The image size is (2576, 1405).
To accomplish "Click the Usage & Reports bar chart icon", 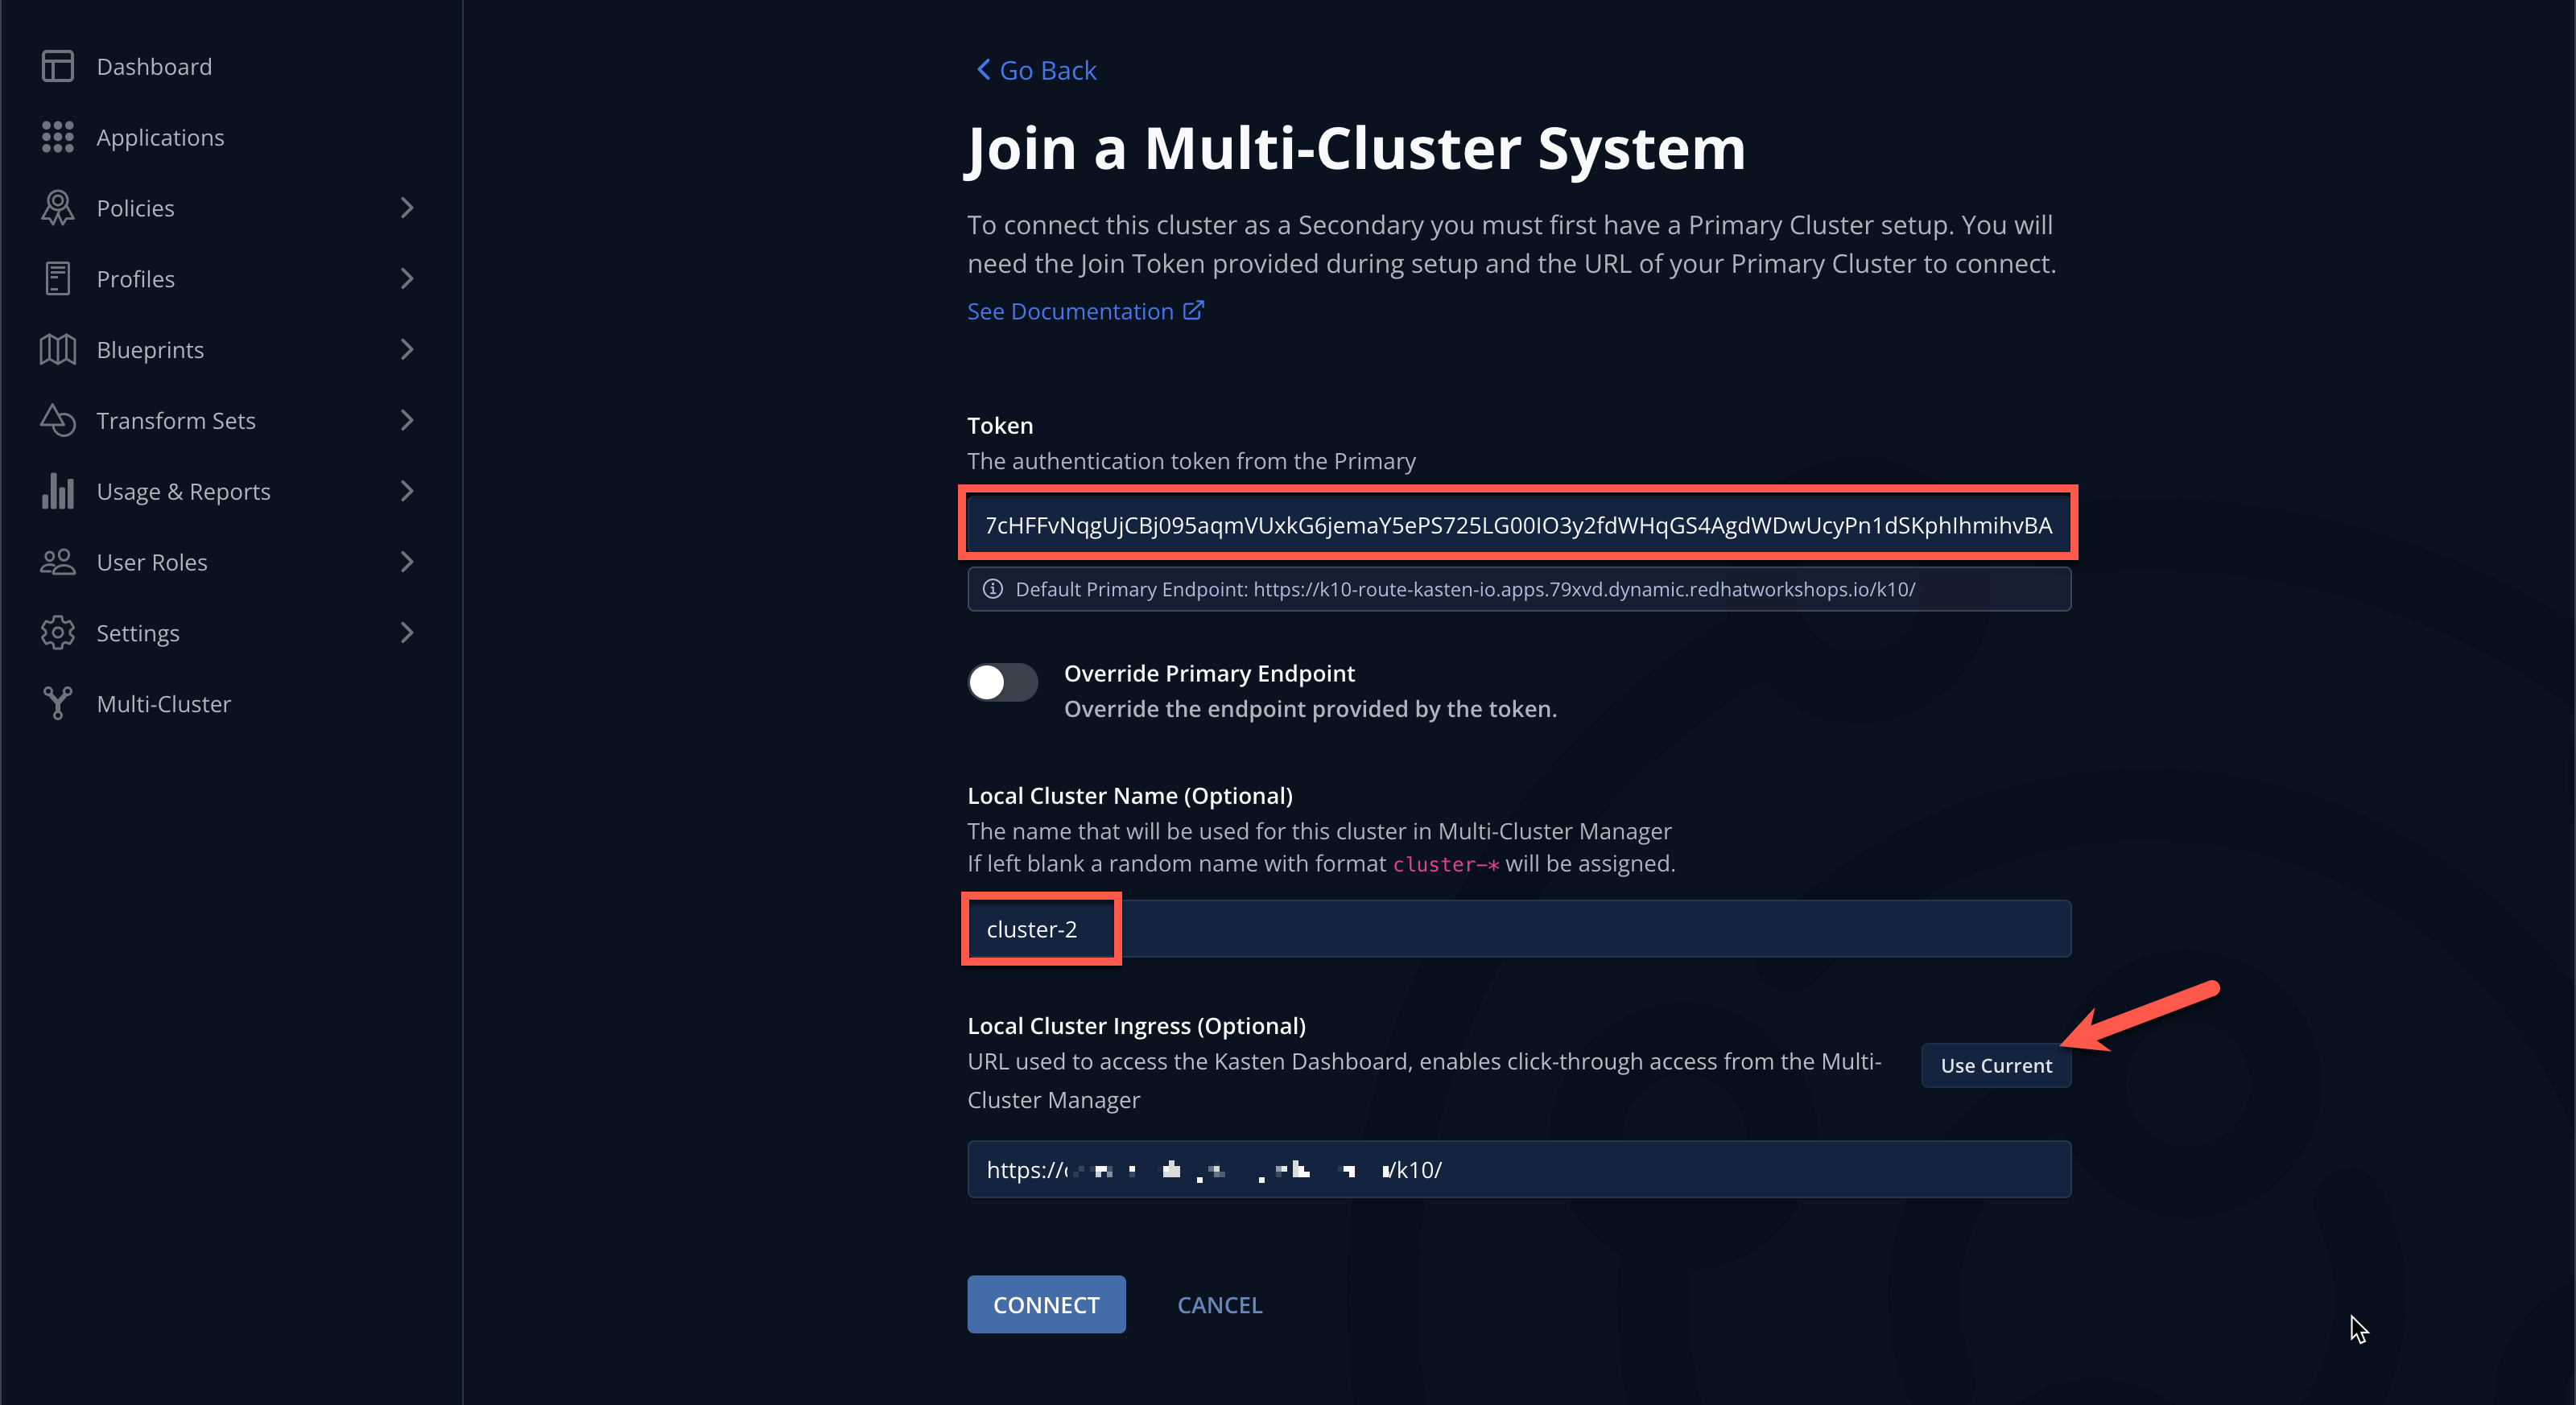I will coord(57,491).
